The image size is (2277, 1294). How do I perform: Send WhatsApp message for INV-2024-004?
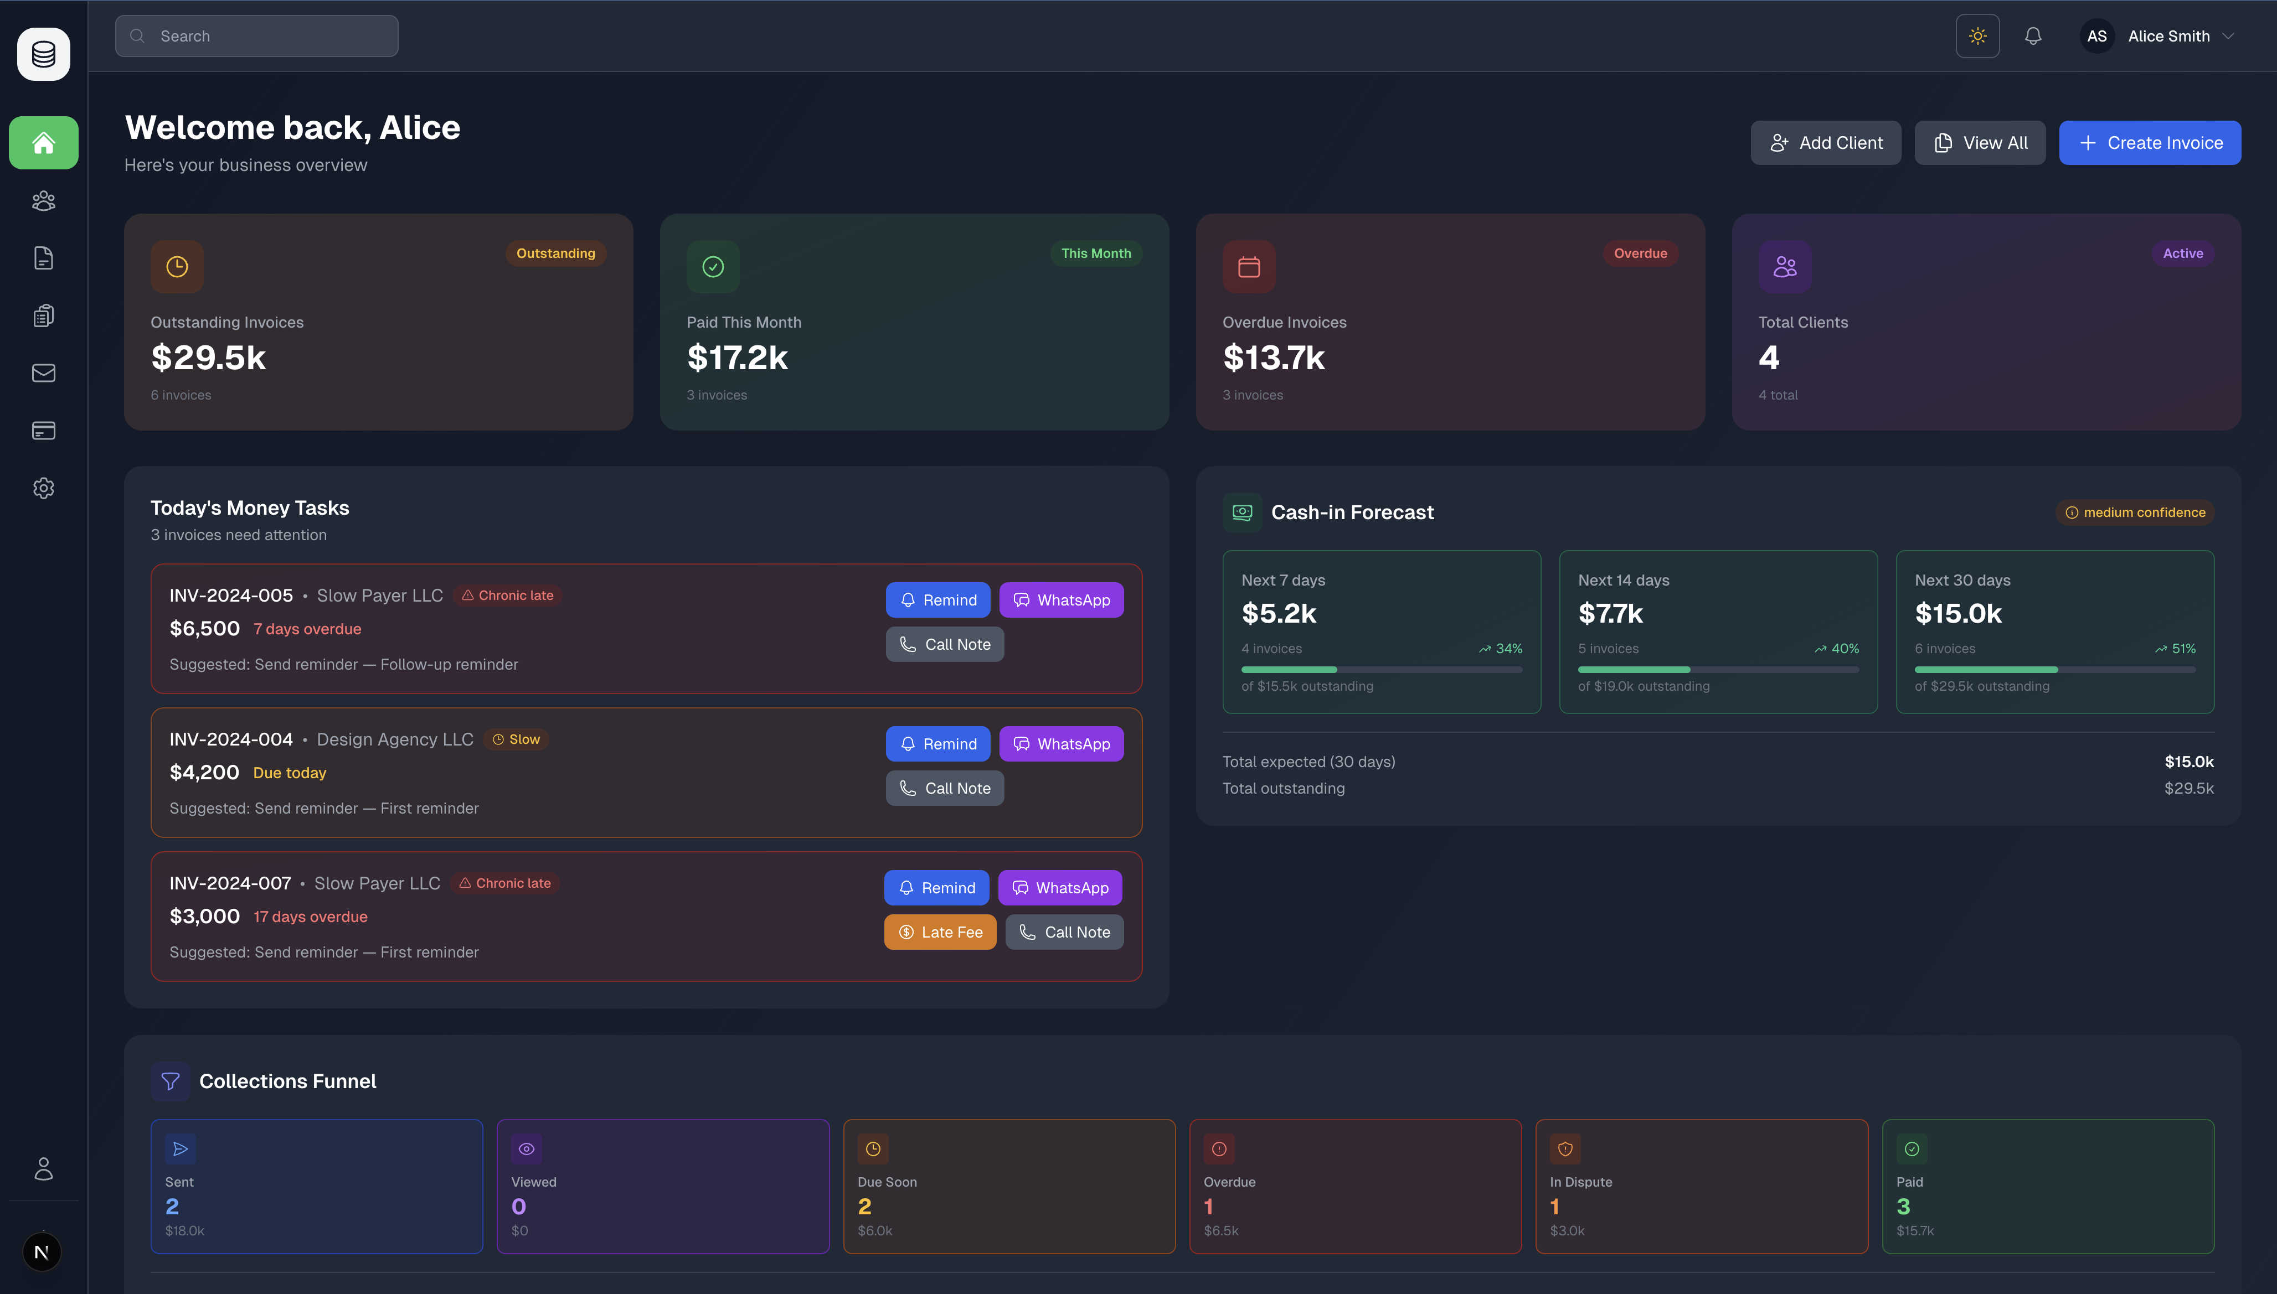pyautogui.click(x=1062, y=743)
